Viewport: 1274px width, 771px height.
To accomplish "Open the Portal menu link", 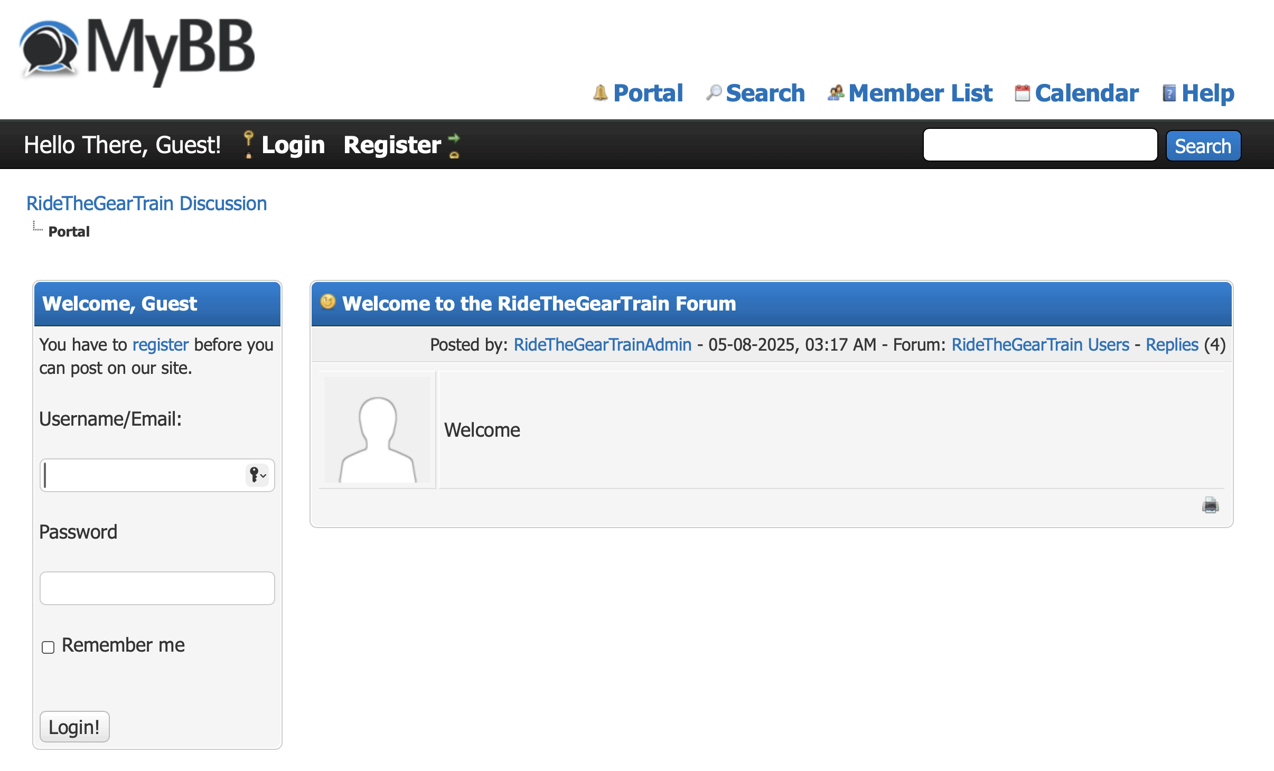I will (648, 93).
